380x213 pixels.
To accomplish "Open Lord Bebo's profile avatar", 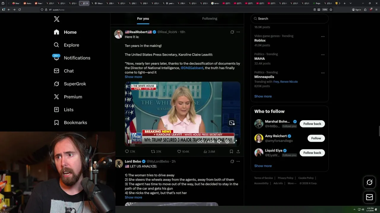I will tap(119, 164).
